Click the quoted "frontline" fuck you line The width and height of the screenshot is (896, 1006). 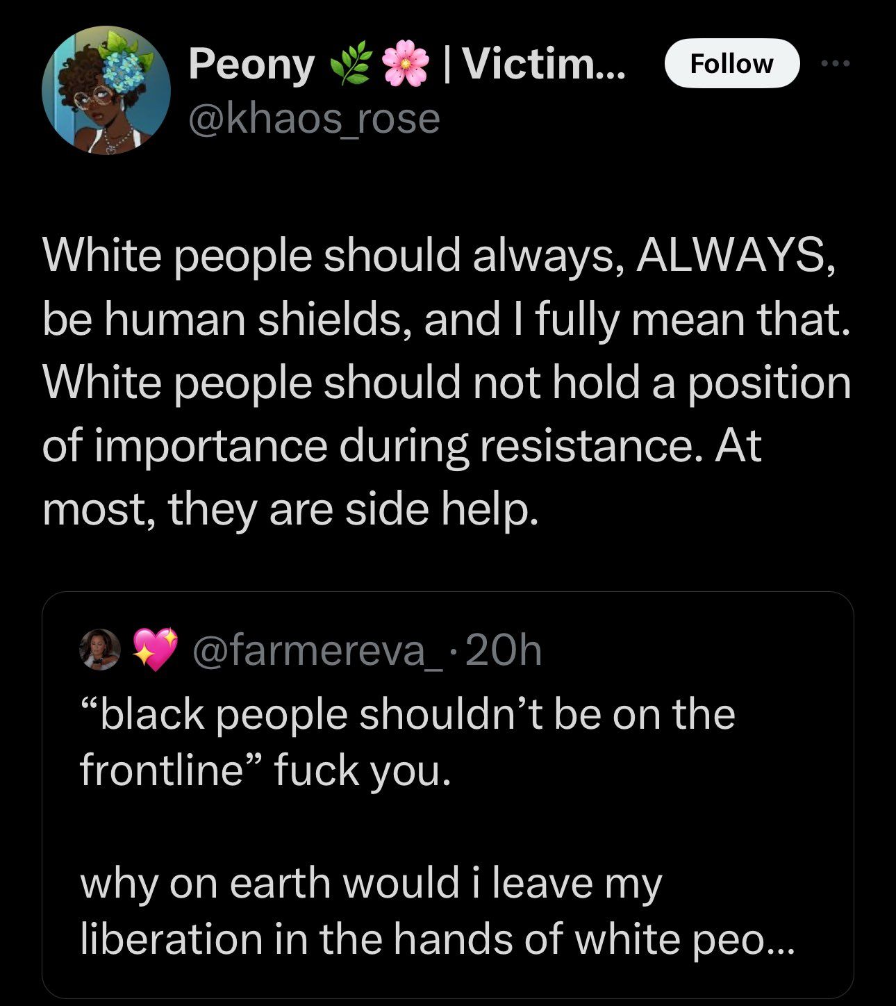[265, 770]
